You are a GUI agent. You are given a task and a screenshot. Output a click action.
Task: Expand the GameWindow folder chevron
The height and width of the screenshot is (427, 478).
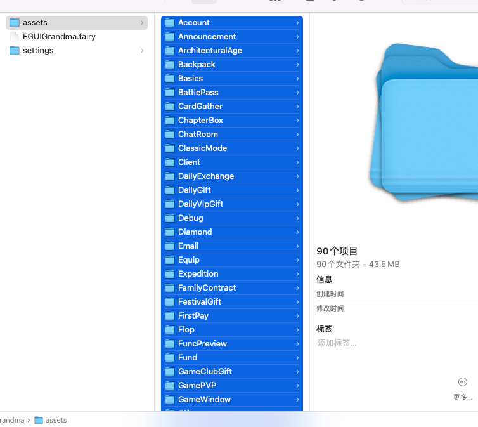click(297, 400)
